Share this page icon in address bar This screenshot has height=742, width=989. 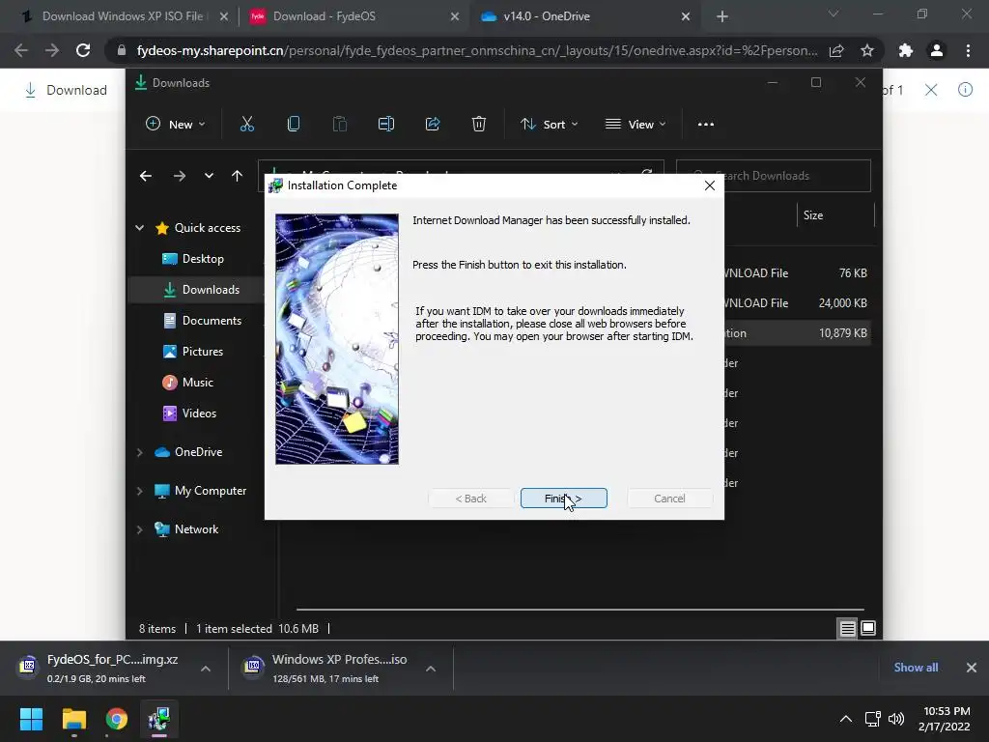pyautogui.click(x=836, y=50)
